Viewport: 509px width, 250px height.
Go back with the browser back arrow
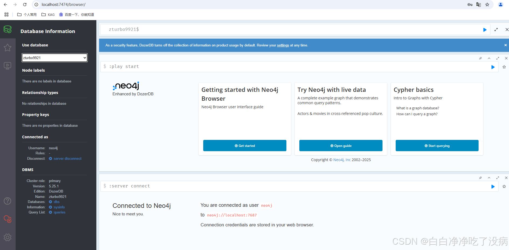(x=5, y=5)
